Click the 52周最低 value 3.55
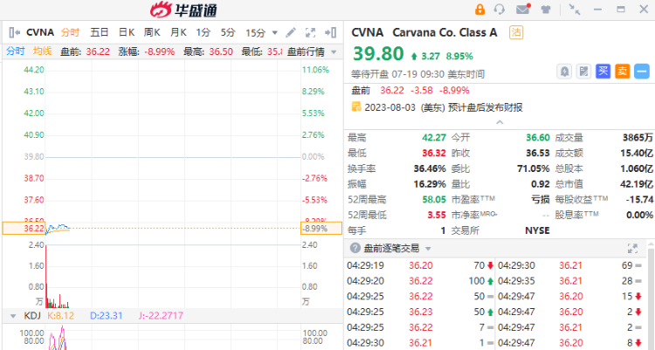 (x=437, y=215)
